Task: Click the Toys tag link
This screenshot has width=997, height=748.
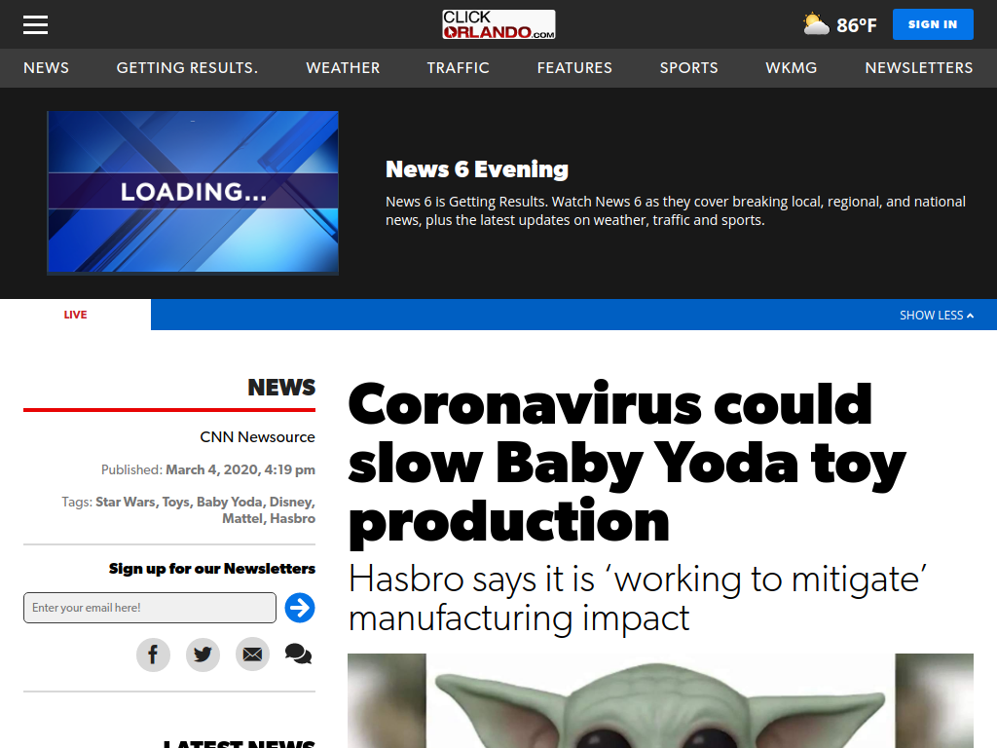Action: pos(175,502)
